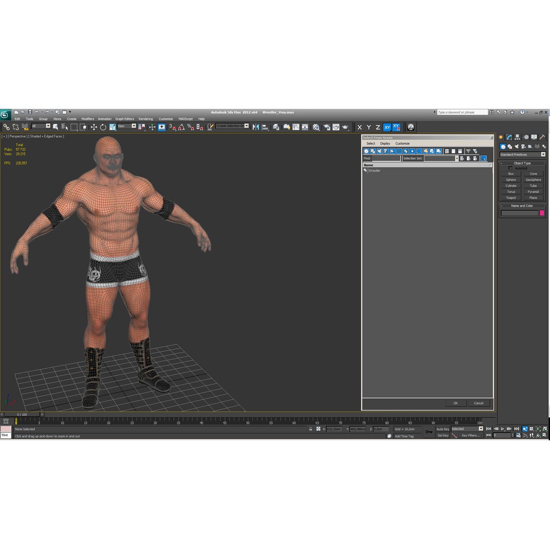Viewport: 550px width, 550px height.
Task: Open the MAXScript menu
Action: (x=185, y=119)
